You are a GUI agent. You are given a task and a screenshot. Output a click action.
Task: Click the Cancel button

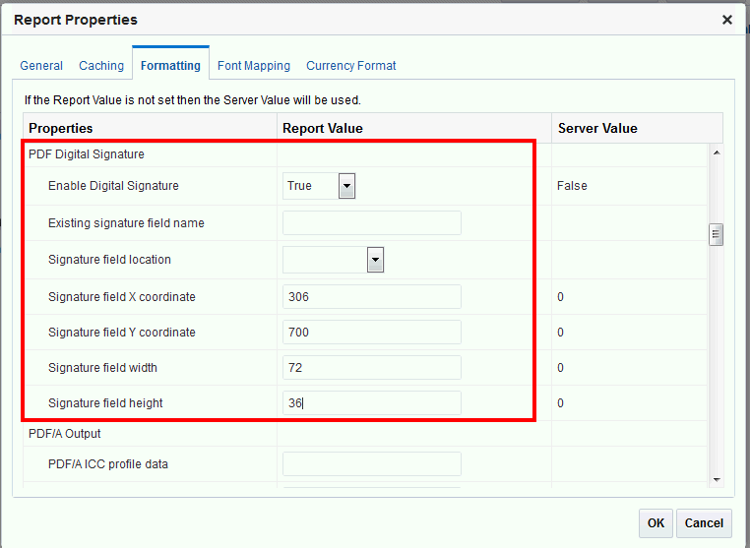coord(704,523)
